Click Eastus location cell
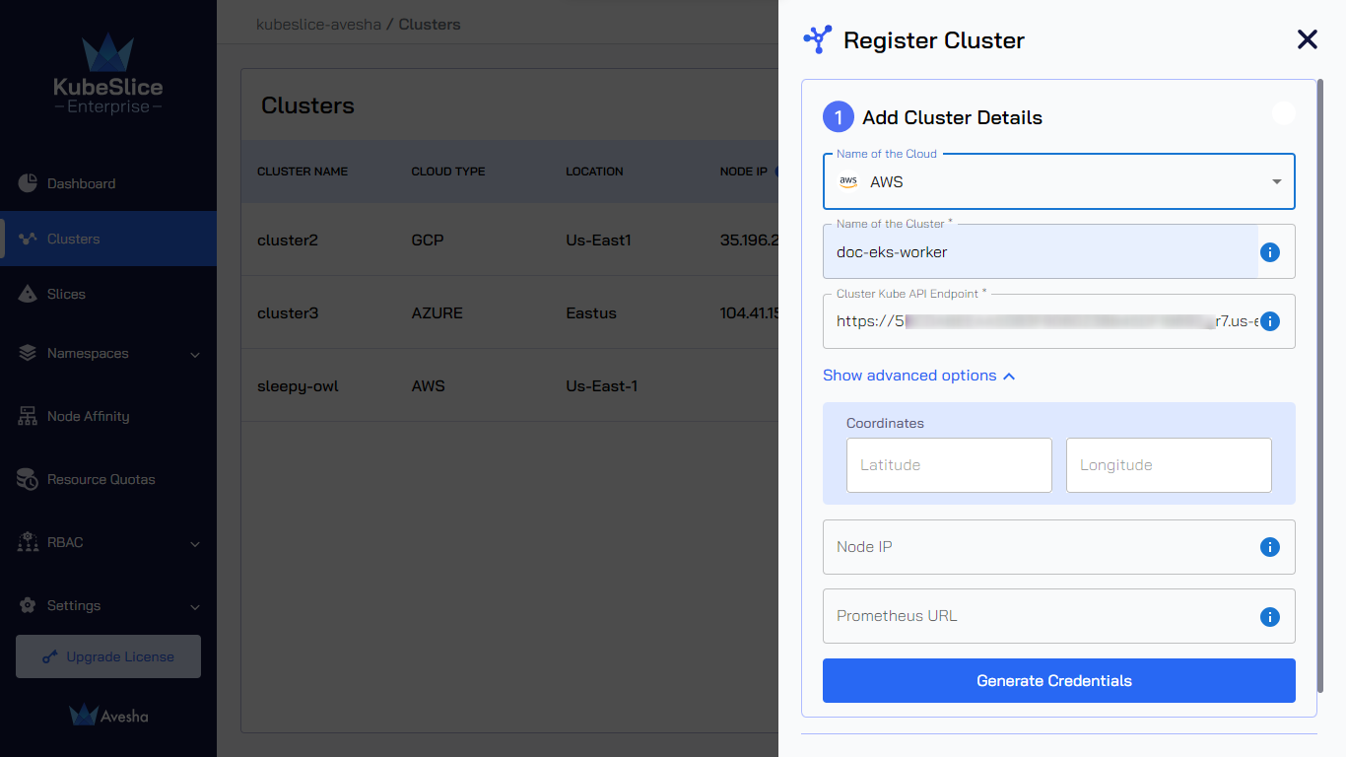The height and width of the screenshot is (757, 1346). pyautogui.click(x=591, y=312)
